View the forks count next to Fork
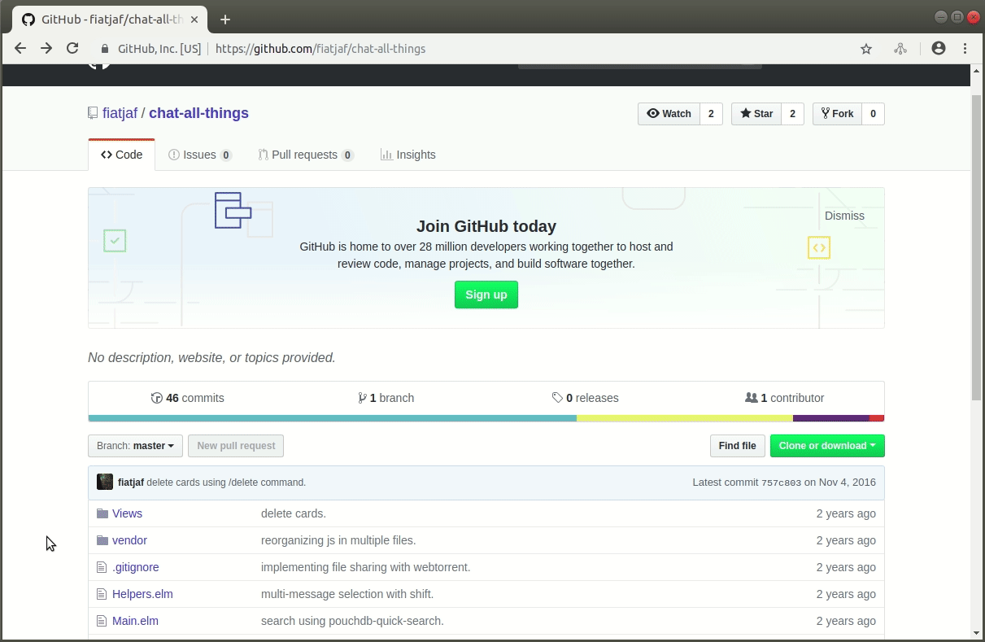The width and height of the screenshot is (985, 642). [873, 114]
